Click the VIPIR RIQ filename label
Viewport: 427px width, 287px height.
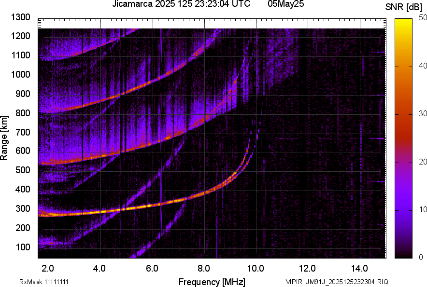pos(337,282)
